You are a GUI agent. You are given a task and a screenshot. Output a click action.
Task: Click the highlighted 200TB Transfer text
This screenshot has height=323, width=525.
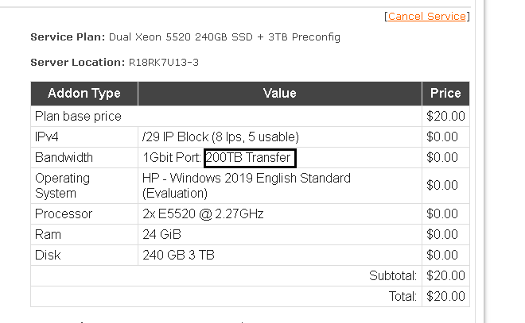(249, 158)
